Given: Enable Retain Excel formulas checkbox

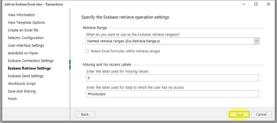Looking at the screenshot, I should 87,51.
